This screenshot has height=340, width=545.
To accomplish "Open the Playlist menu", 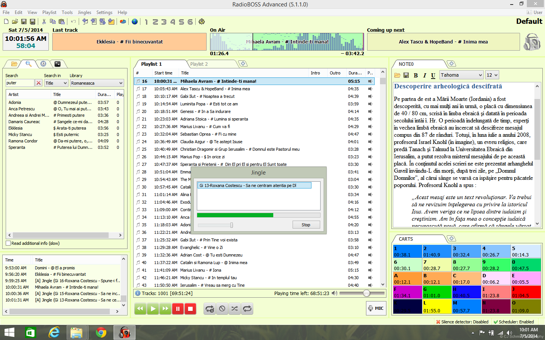I will pos(49,12).
